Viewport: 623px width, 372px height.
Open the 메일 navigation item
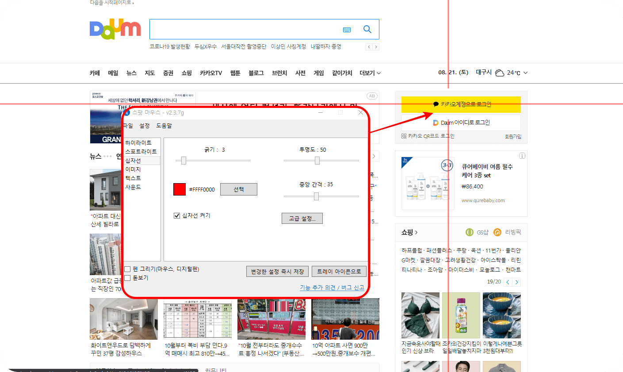[113, 73]
